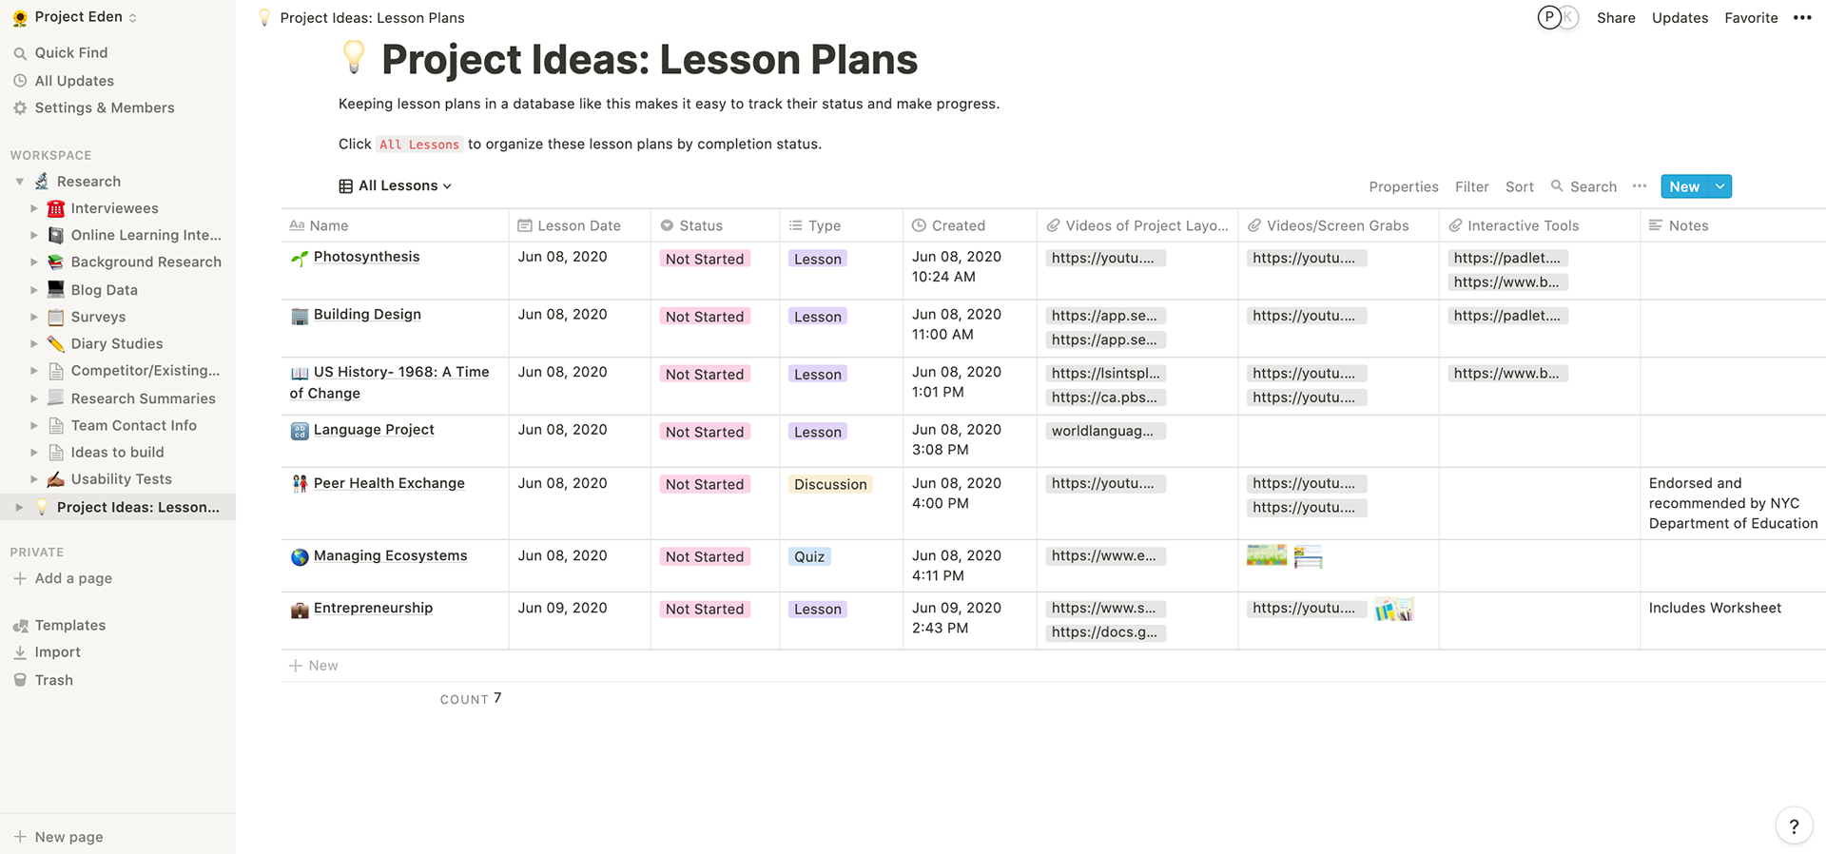The image size is (1826, 854).
Task: Open the Sort menu for the table
Action: point(1519,186)
